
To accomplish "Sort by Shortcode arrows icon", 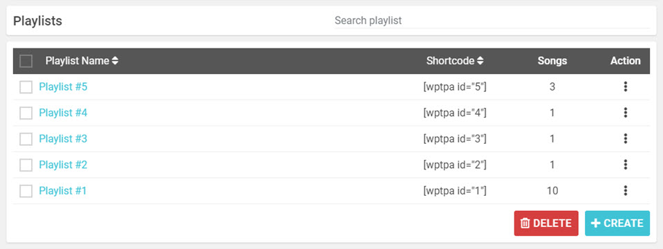I will click(480, 61).
